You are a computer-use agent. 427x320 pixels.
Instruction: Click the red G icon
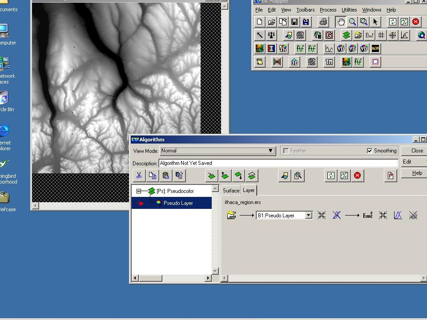pos(329,35)
